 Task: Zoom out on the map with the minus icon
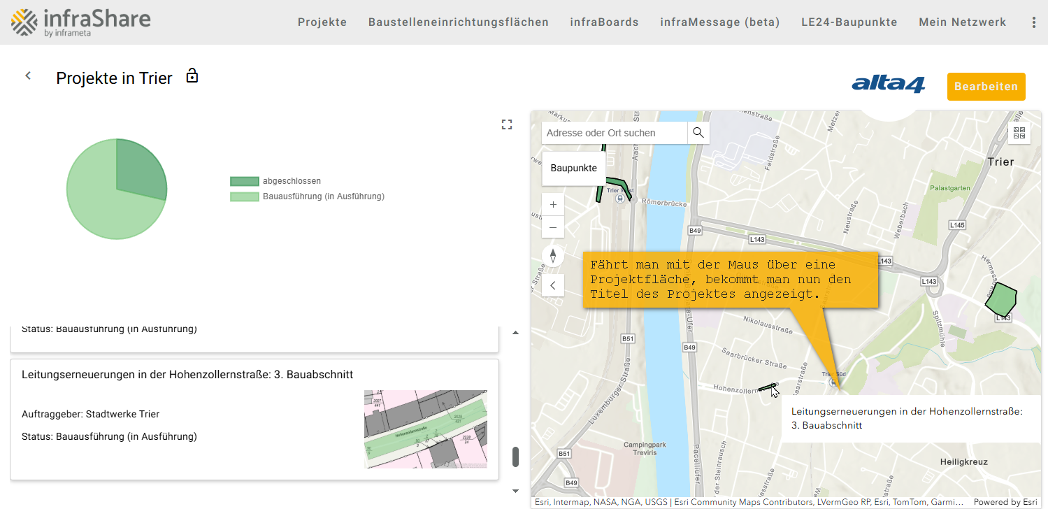pos(552,227)
